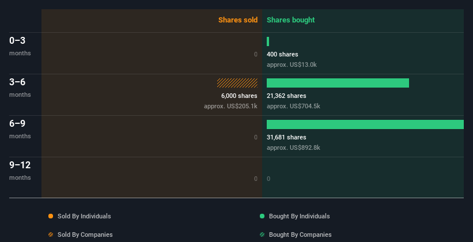Image resolution: width=473 pixels, height=242 pixels.
Task: Select the Bought By Individuals legend label
Action: [x=299, y=216]
